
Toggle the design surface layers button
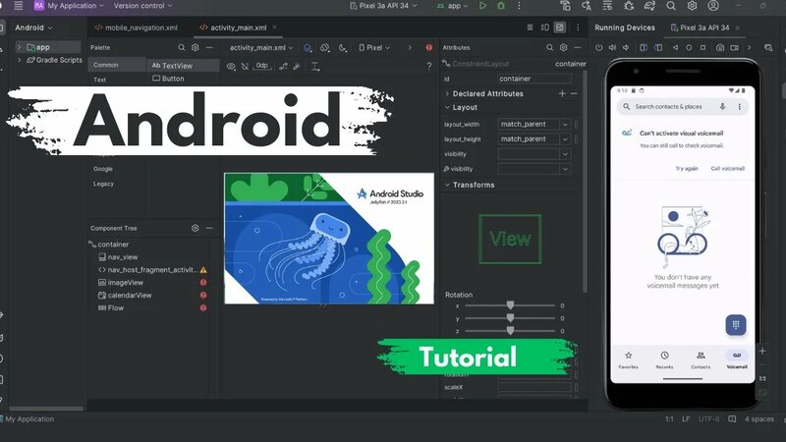(x=308, y=47)
